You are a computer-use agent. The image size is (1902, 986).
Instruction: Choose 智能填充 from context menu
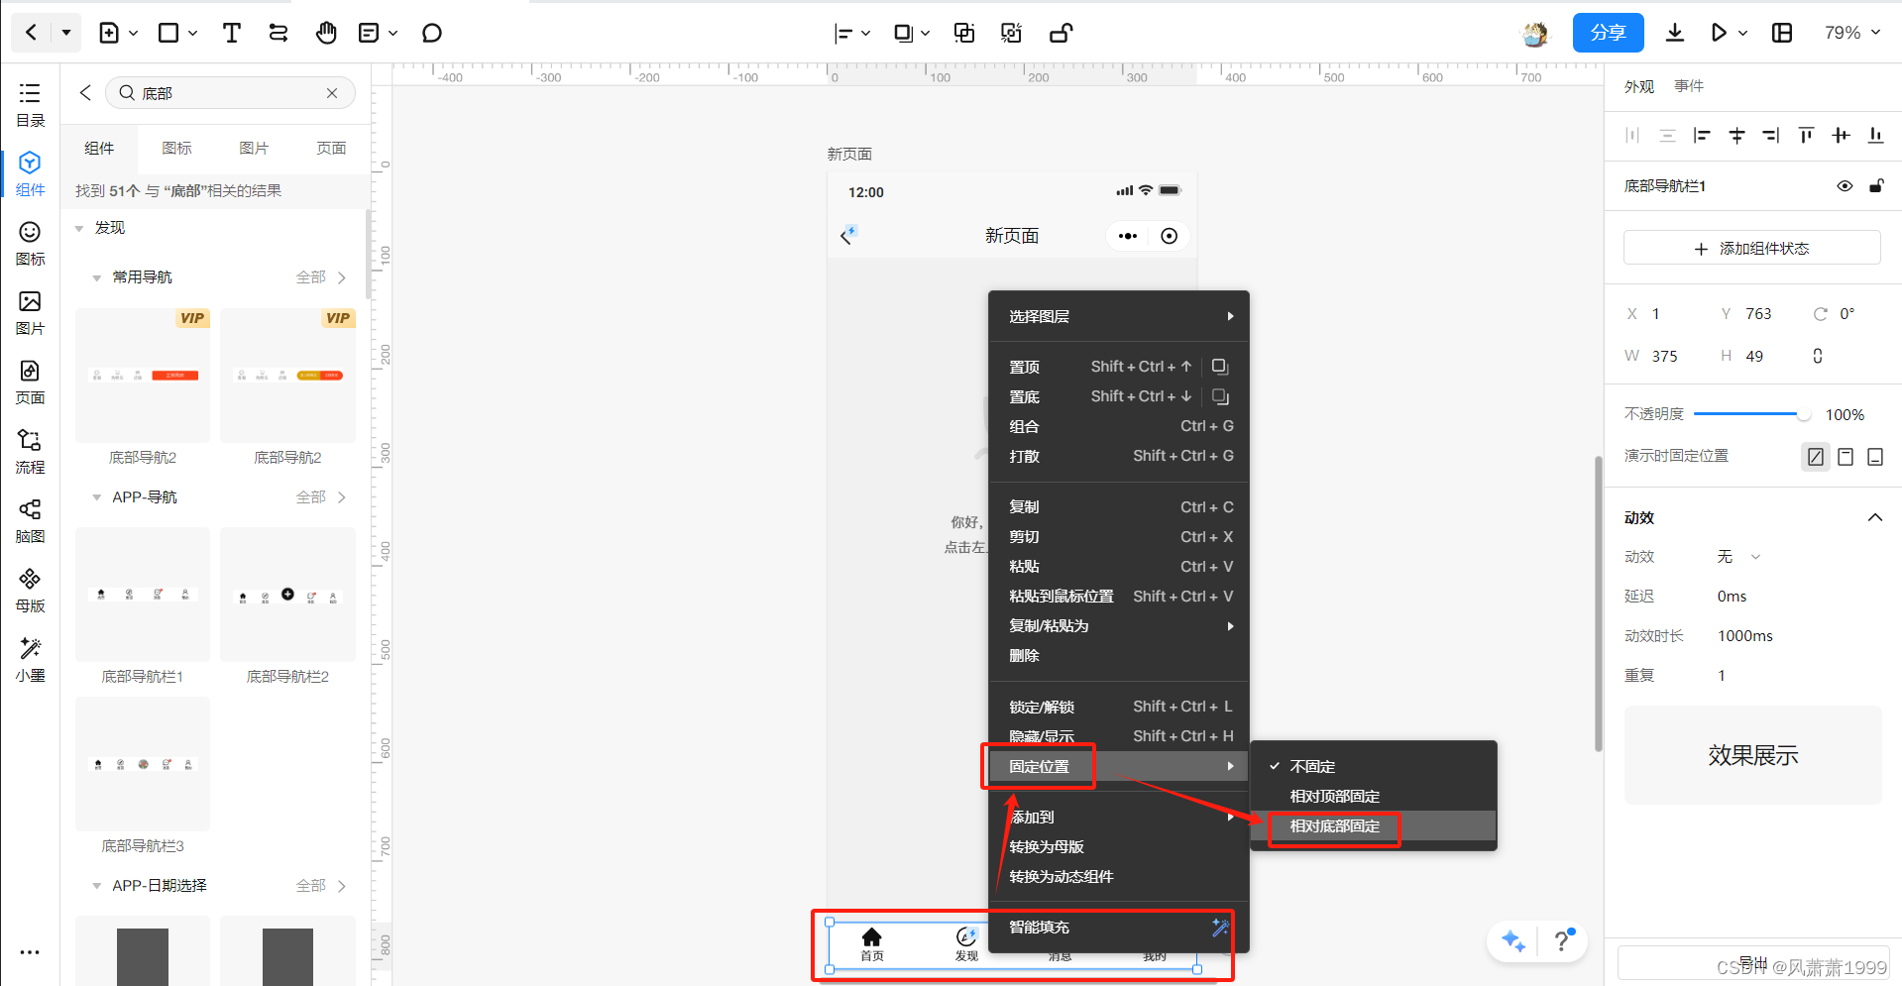click(x=1119, y=928)
